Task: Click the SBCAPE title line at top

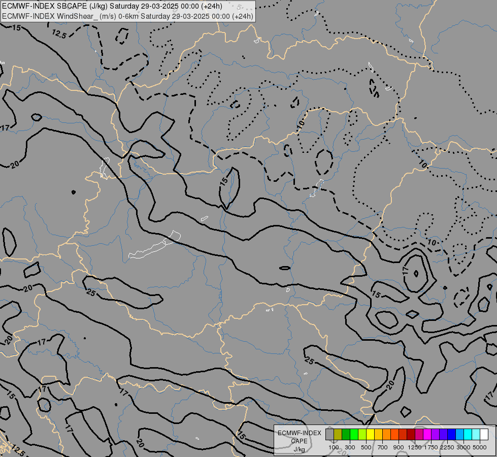Action: point(112,6)
